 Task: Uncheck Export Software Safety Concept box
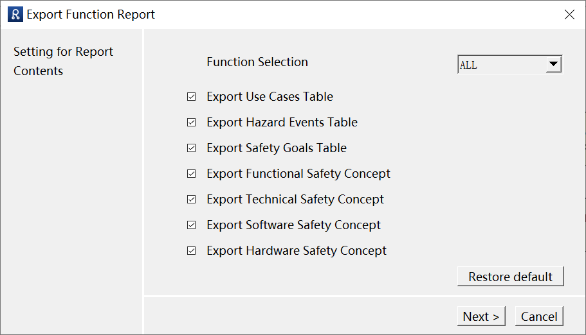tap(191, 225)
